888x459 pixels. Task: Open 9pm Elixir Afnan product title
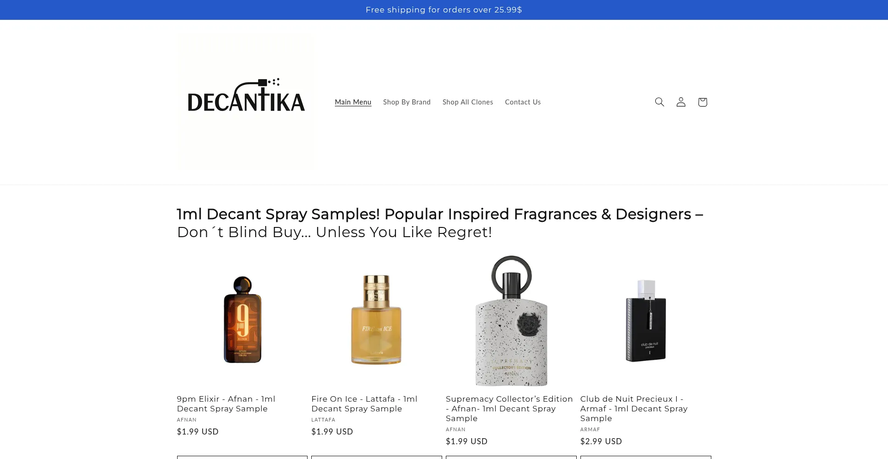[x=226, y=404]
